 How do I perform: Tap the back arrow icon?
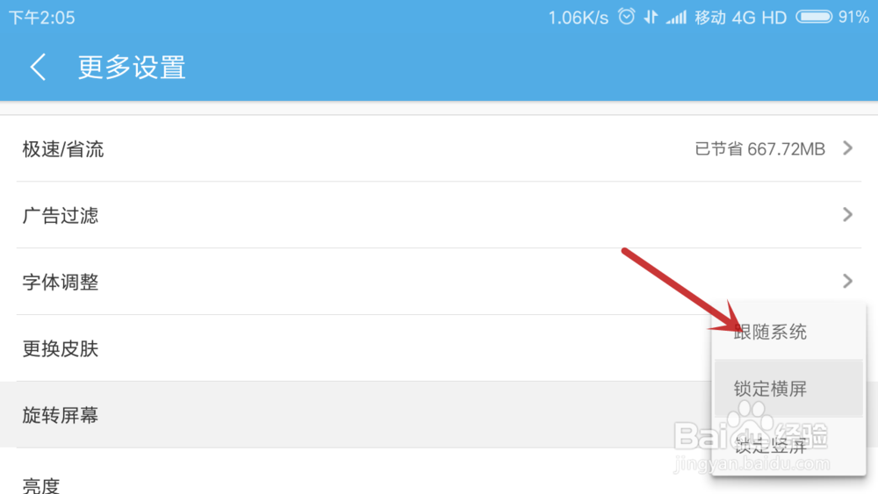coord(38,68)
